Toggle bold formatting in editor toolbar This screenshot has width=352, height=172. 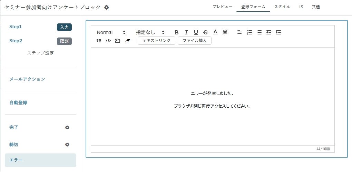pyautogui.click(x=176, y=32)
